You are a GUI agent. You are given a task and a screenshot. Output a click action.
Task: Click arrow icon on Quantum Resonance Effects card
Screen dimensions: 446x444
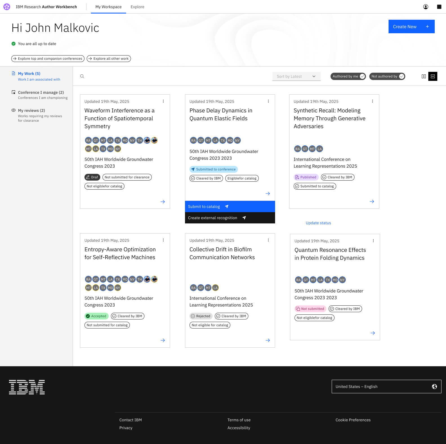(373, 333)
